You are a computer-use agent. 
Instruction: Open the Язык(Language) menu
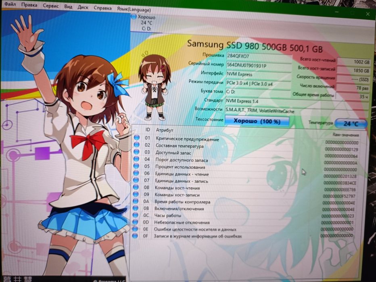click(134, 10)
